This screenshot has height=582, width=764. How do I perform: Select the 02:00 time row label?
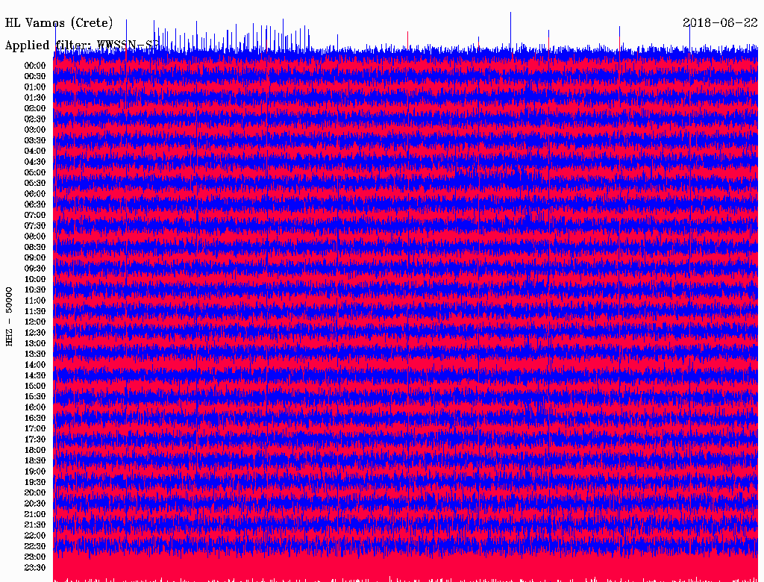pyautogui.click(x=34, y=108)
